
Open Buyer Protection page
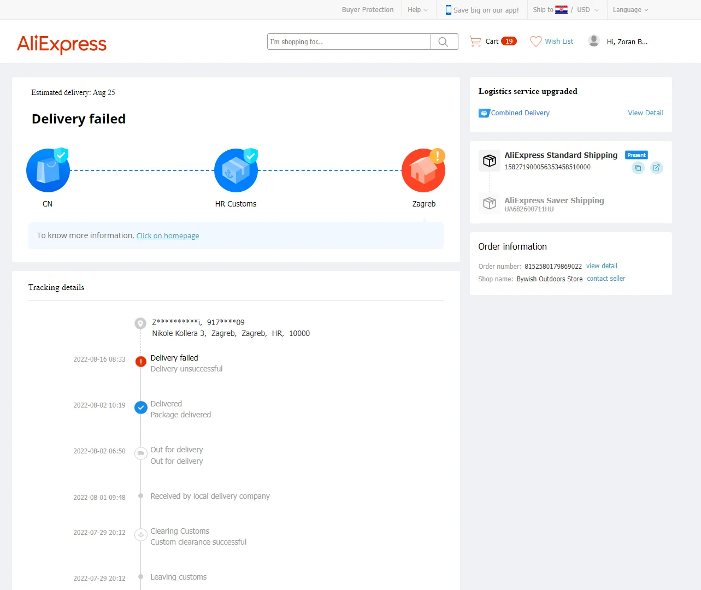tap(368, 10)
